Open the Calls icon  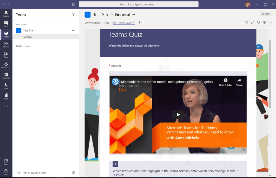coord(6,86)
